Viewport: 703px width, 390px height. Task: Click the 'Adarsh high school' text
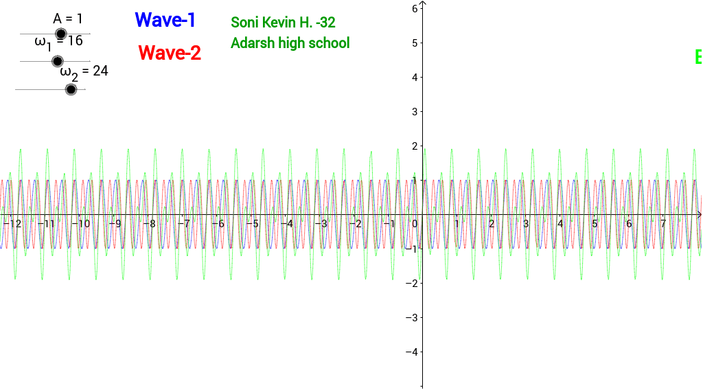pyautogui.click(x=290, y=43)
